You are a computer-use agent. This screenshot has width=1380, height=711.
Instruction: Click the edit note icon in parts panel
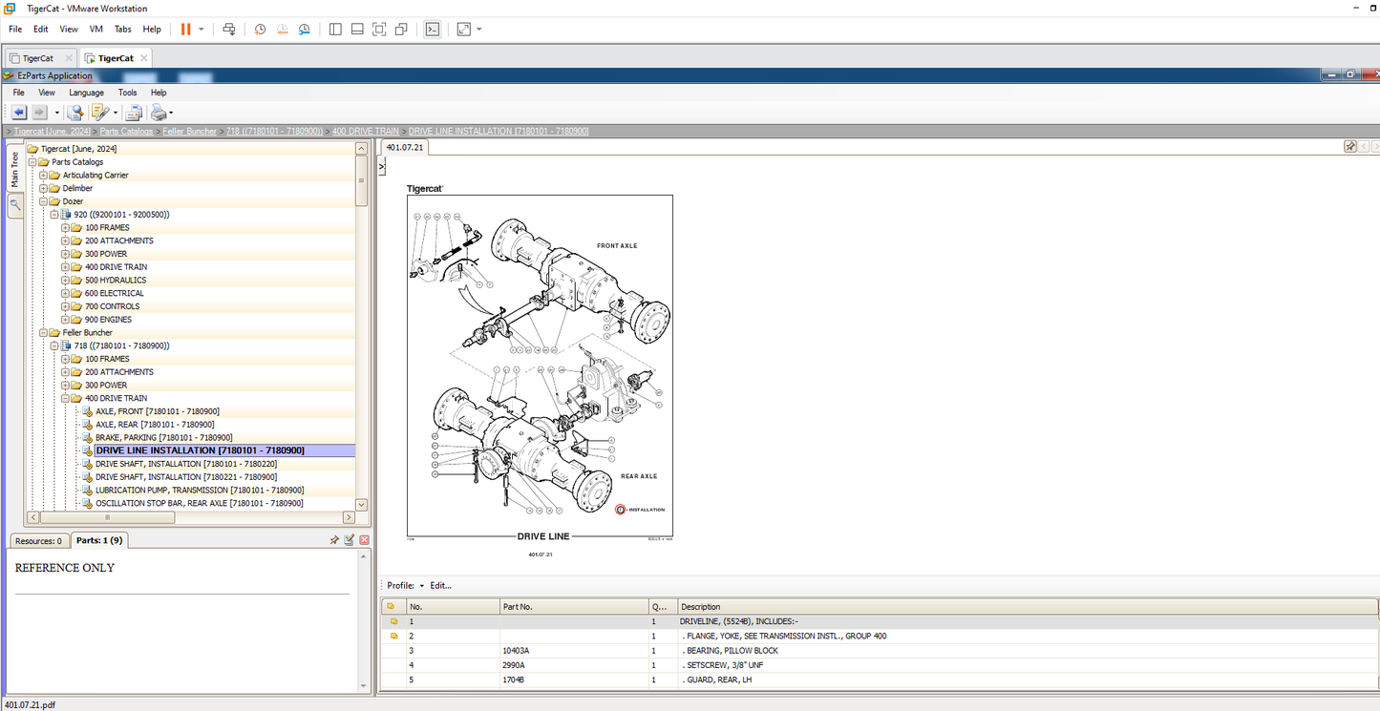pyautogui.click(x=350, y=540)
